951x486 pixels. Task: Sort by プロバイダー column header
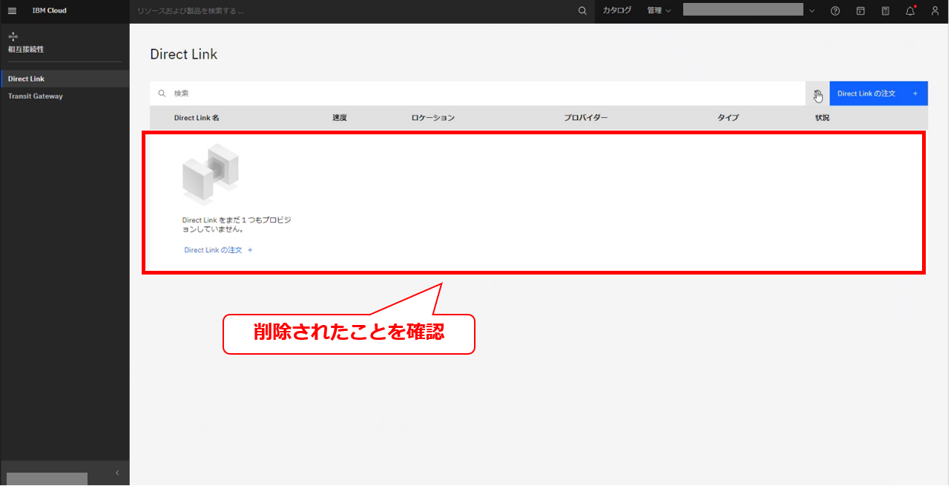click(586, 118)
